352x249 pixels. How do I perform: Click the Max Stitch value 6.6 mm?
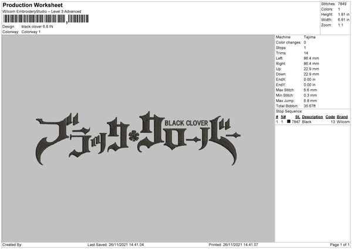click(310, 90)
